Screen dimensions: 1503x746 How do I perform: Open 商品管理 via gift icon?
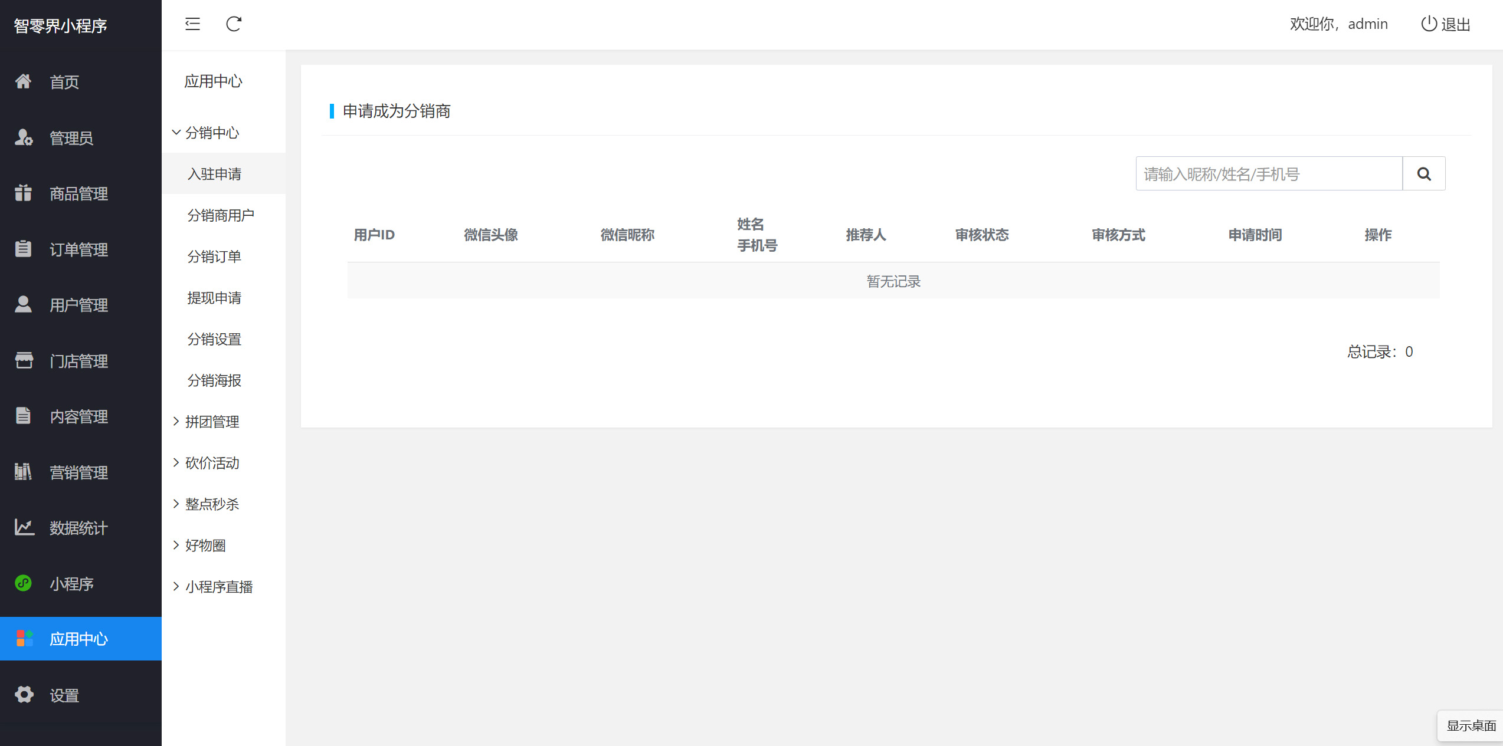click(x=24, y=193)
